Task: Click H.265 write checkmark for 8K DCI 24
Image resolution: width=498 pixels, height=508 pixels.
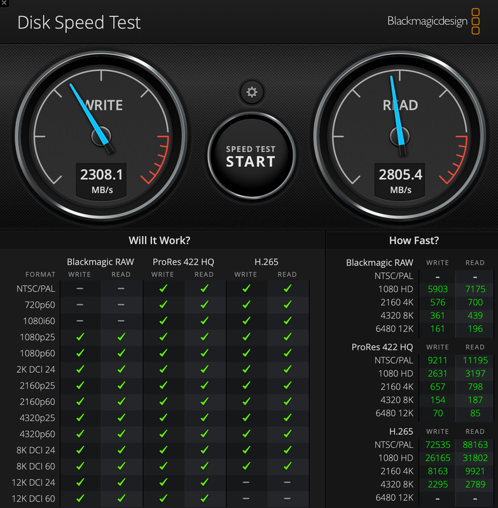Action: pyautogui.click(x=246, y=450)
